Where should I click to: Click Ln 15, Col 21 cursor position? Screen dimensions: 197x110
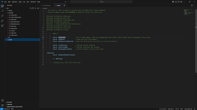point(163,109)
